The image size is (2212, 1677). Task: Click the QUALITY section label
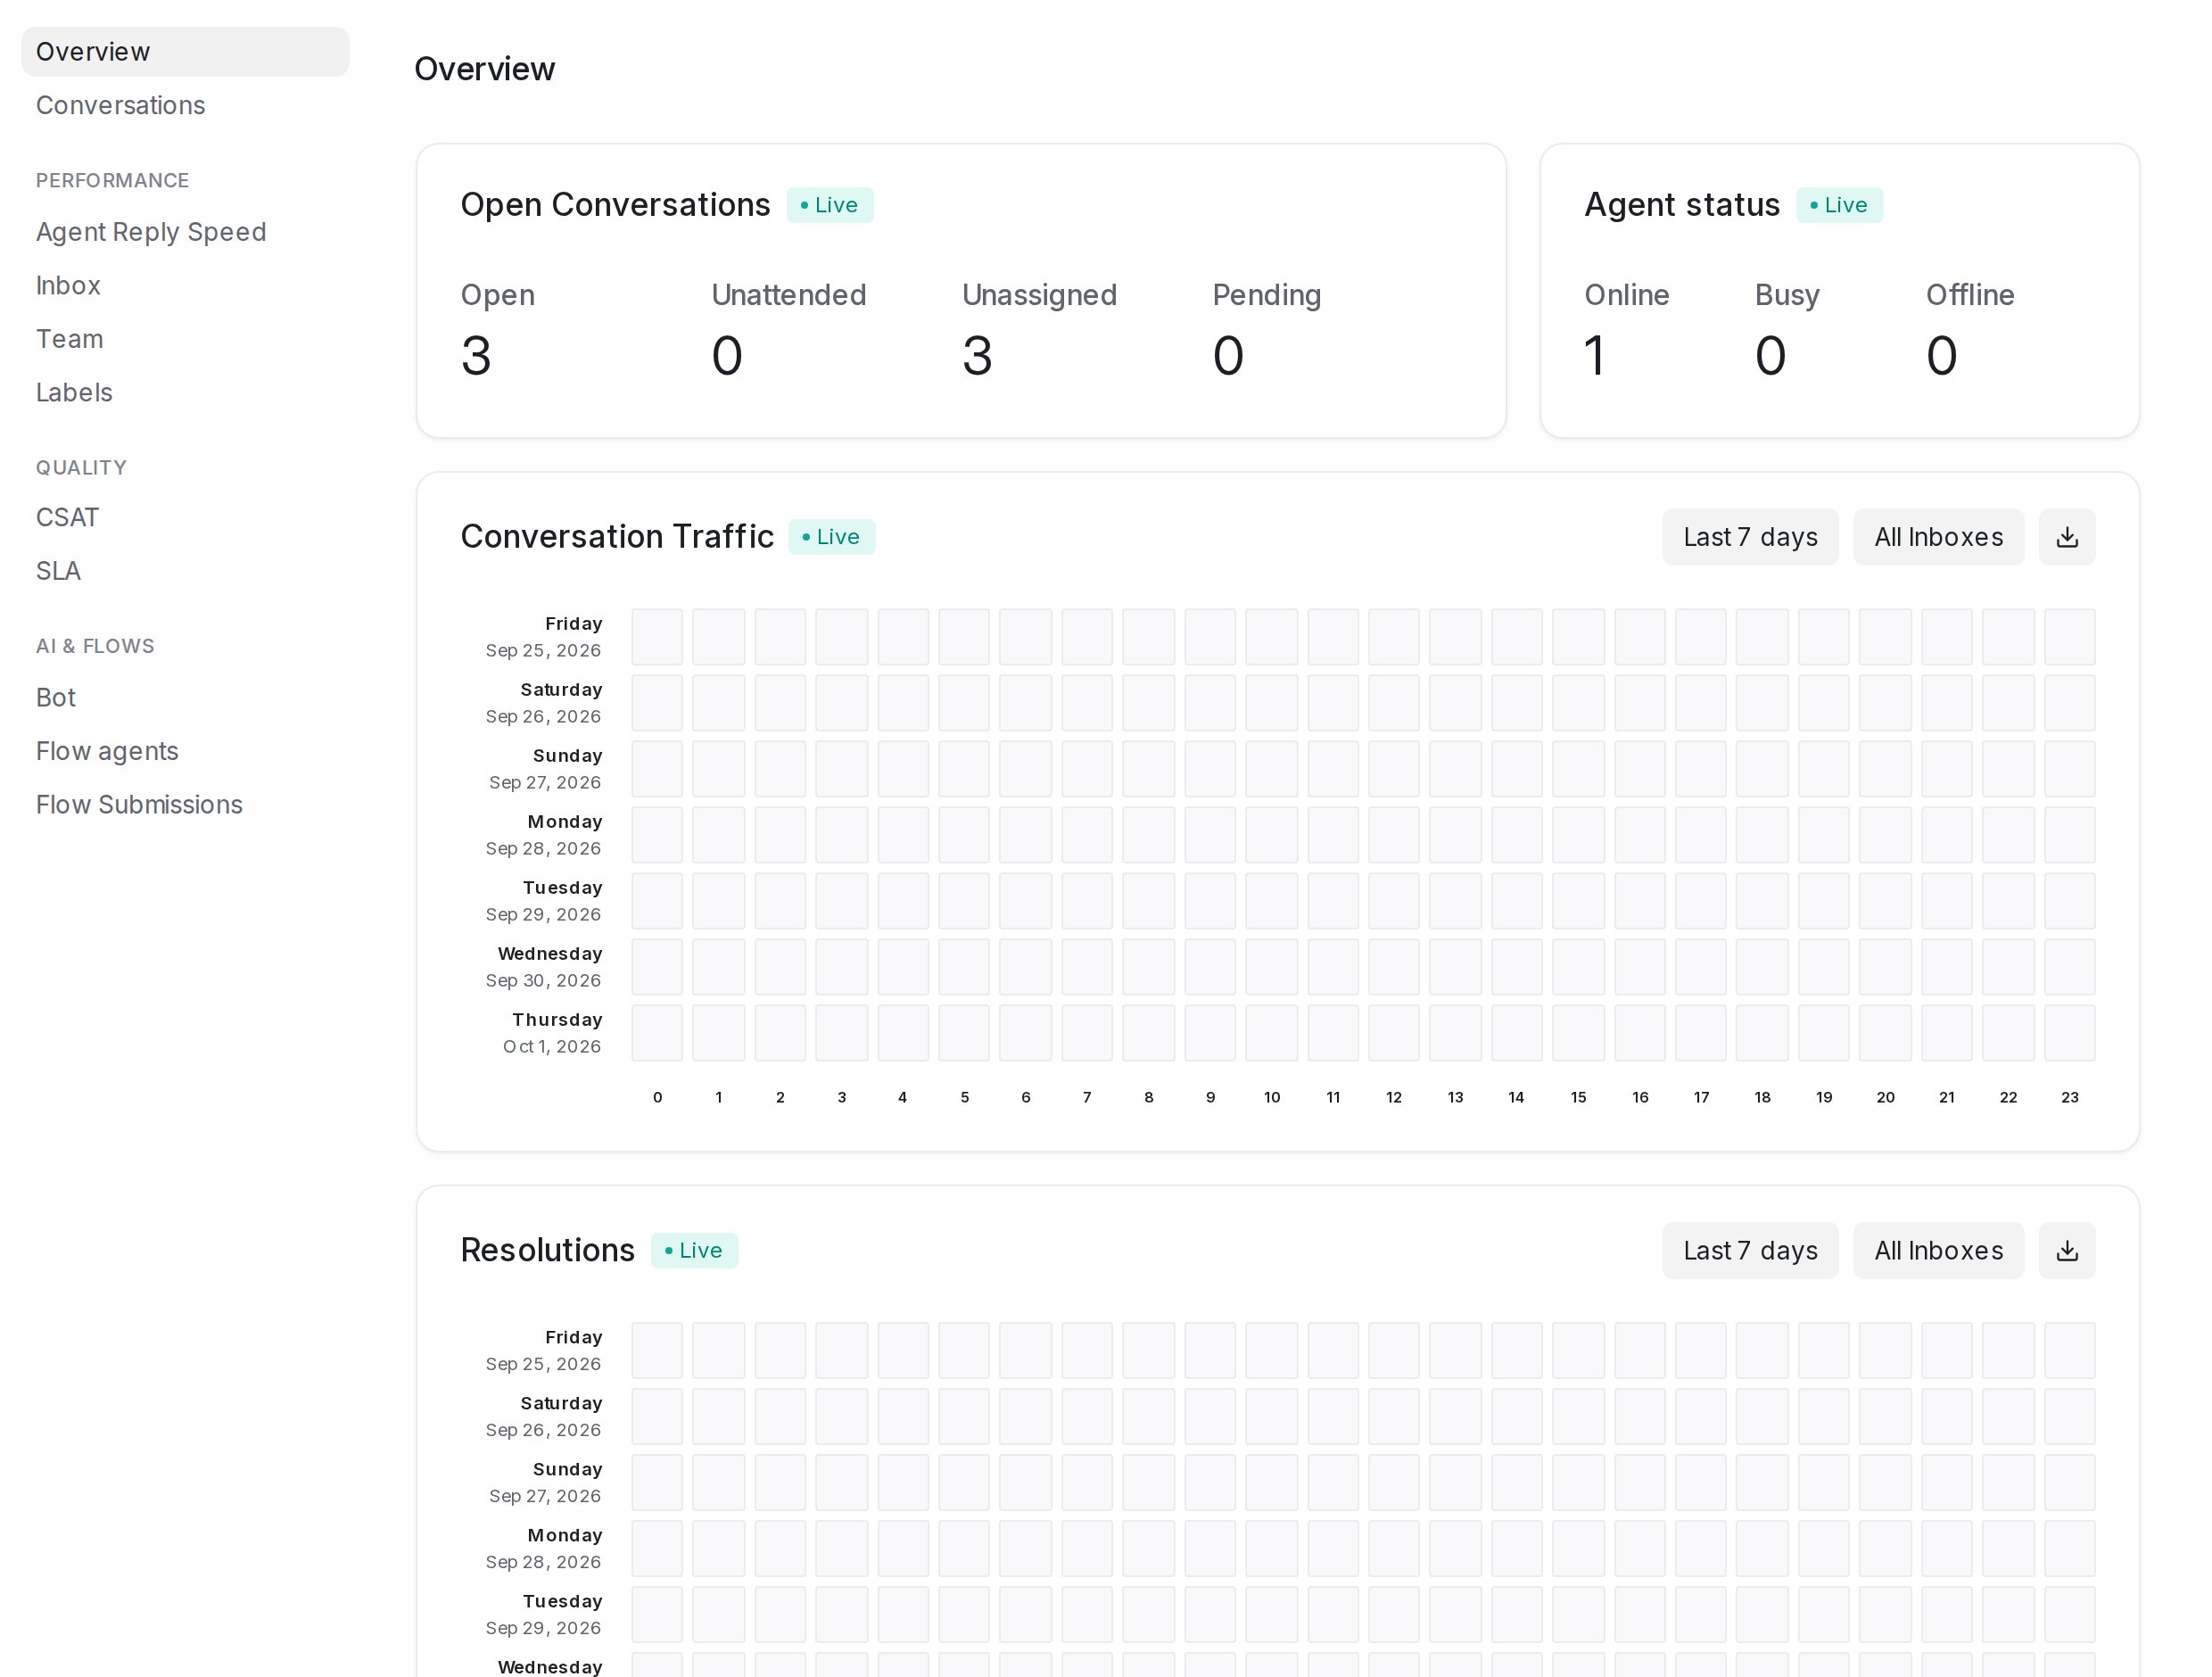(x=81, y=468)
